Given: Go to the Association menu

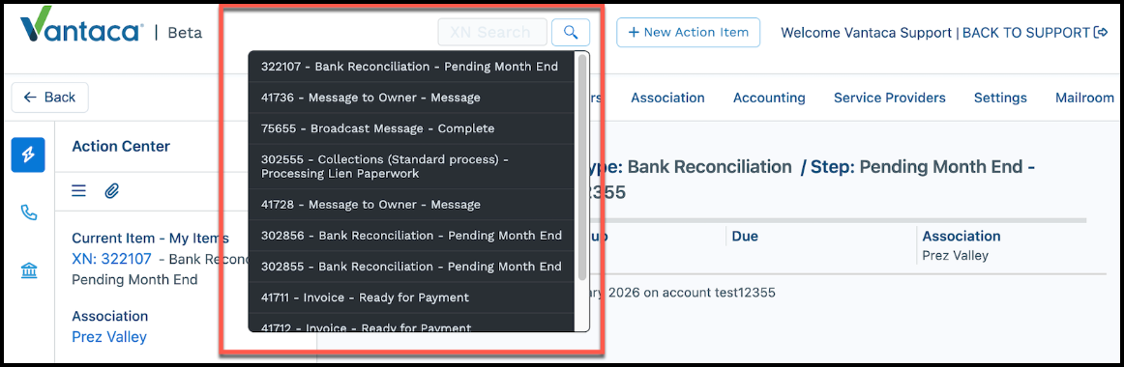Looking at the screenshot, I should tap(667, 98).
